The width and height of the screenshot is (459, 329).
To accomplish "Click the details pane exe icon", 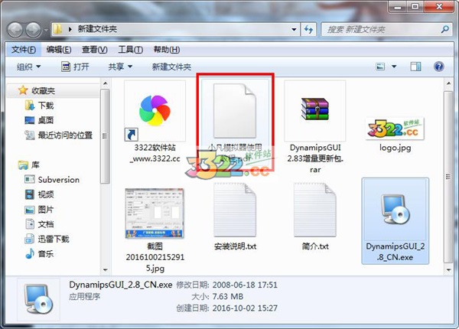I will tap(39, 299).
